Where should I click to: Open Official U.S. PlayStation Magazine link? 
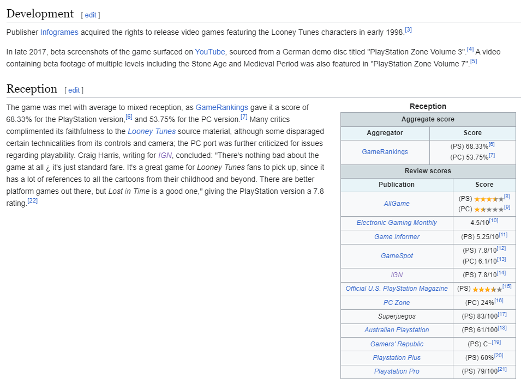[397, 289]
